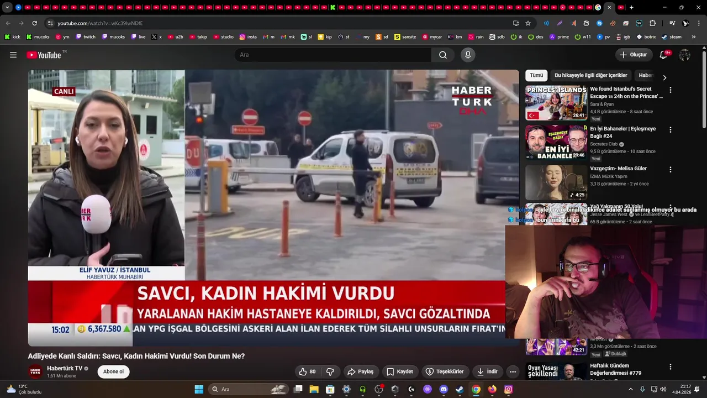707x398 pixels.
Task: Click the browser address bar URL
Action: click(x=100, y=23)
